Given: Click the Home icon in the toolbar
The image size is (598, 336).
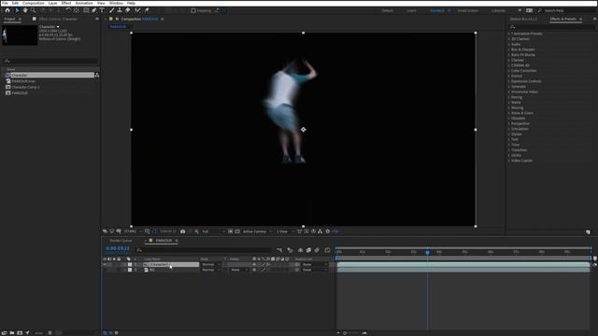Looking at the screenshot, I should click(x=7, y=10).
